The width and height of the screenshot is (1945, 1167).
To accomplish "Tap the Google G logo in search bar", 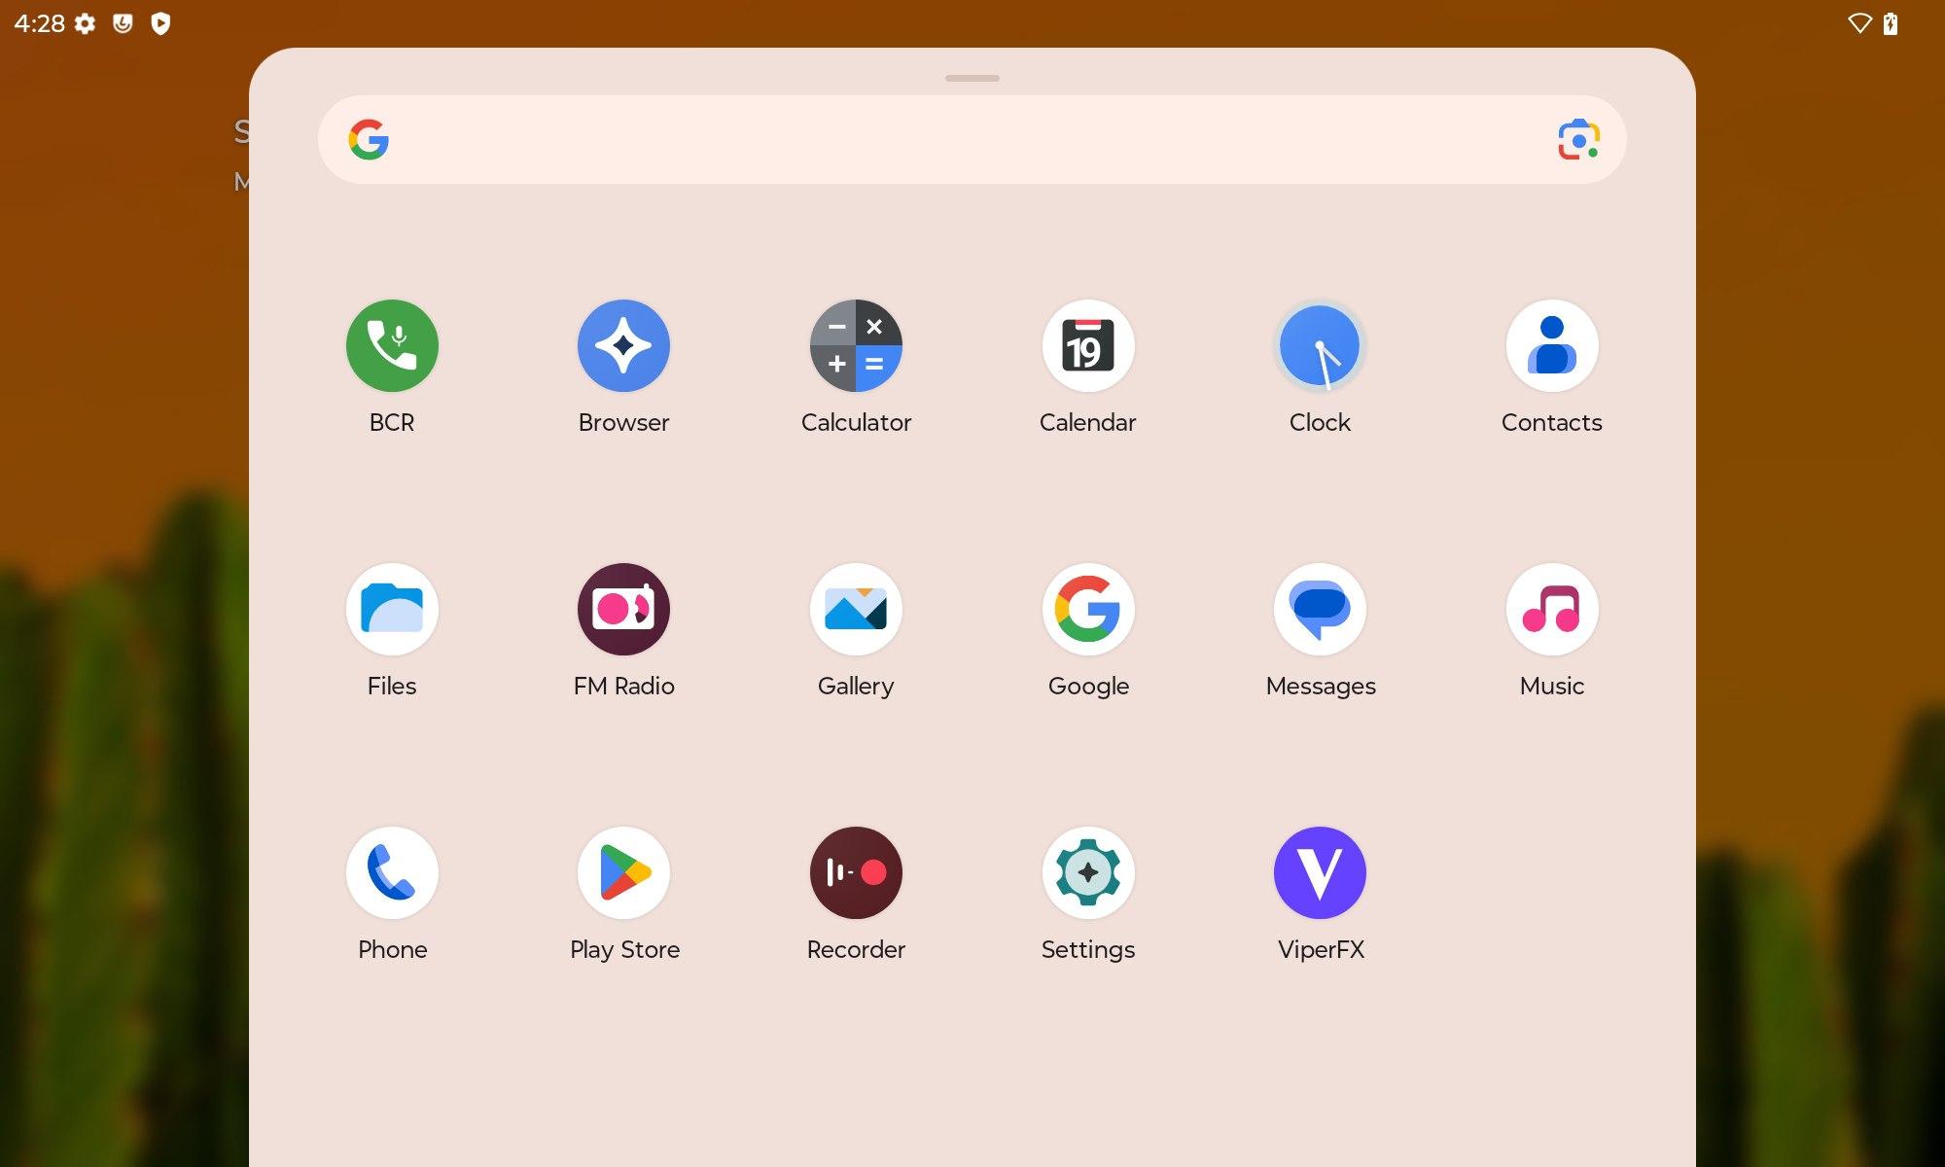I will [x=369, y=140].
